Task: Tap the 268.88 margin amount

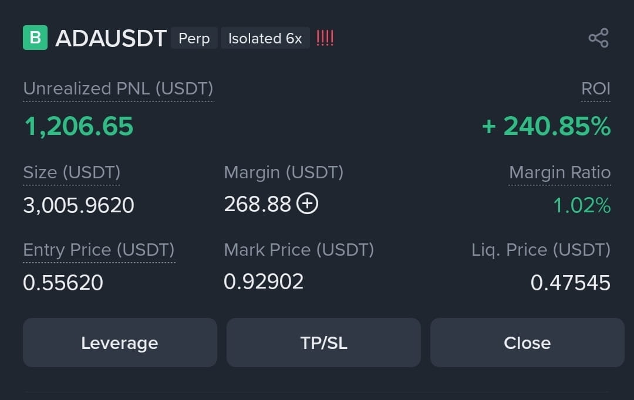Action: (x=258, y=204)
